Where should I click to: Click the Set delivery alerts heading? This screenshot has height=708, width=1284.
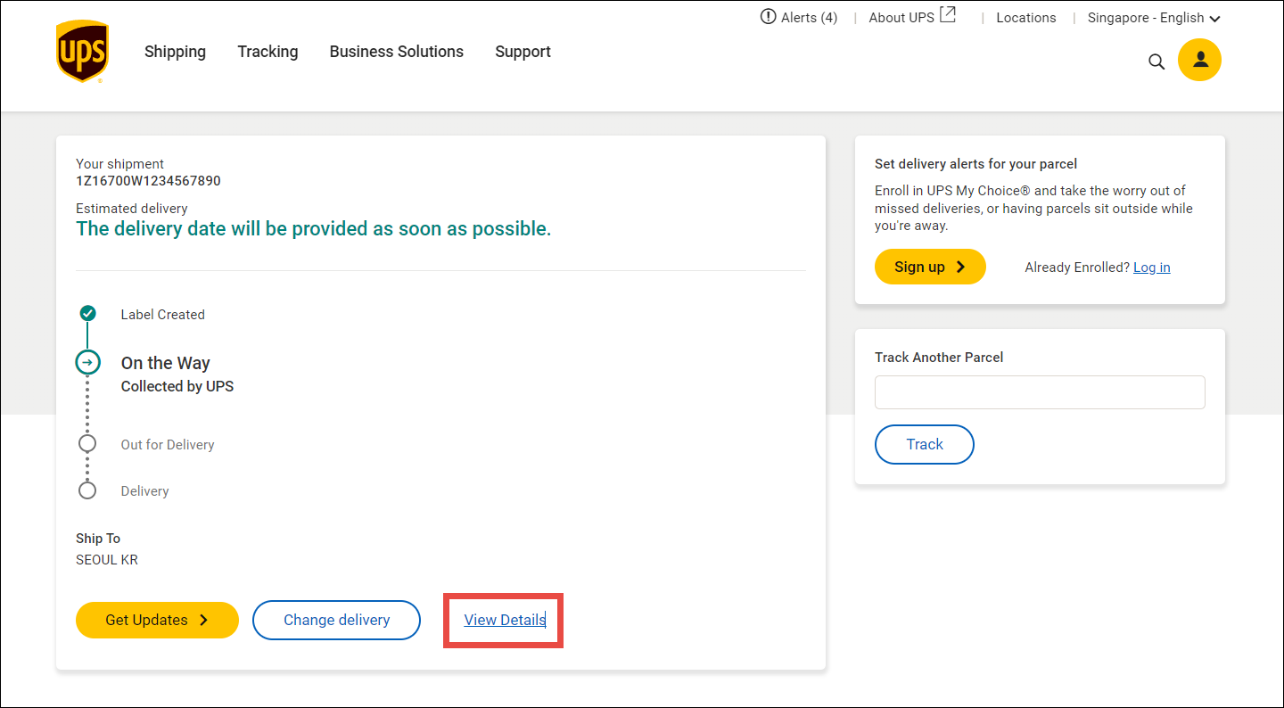point(976,164)
